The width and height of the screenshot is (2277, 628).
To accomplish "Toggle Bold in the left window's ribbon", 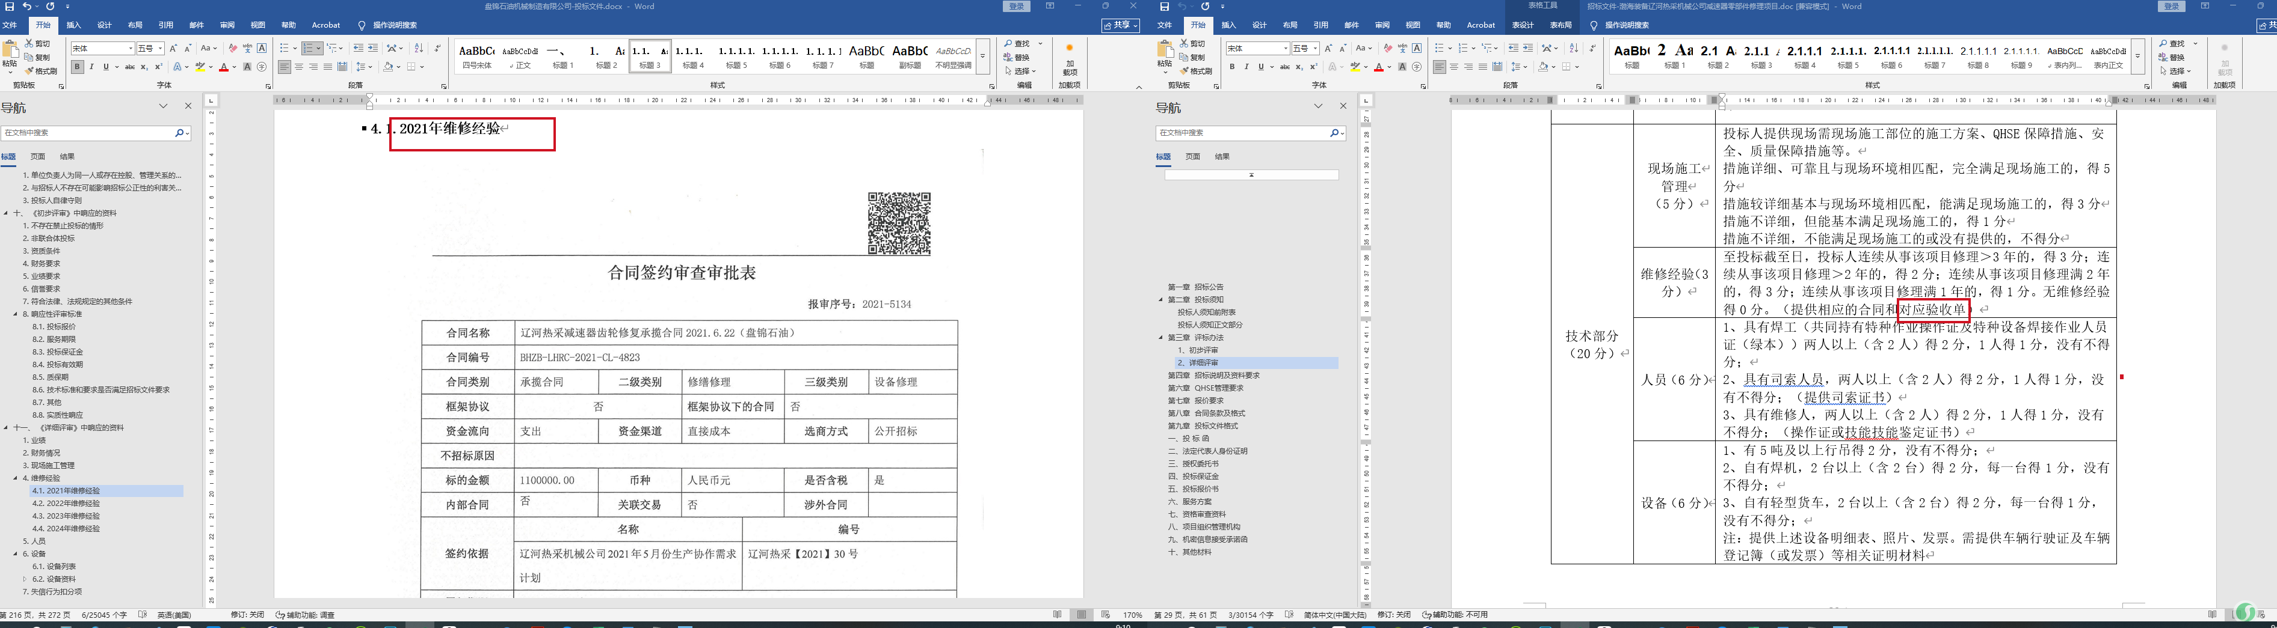I will (x=78, y=67).
